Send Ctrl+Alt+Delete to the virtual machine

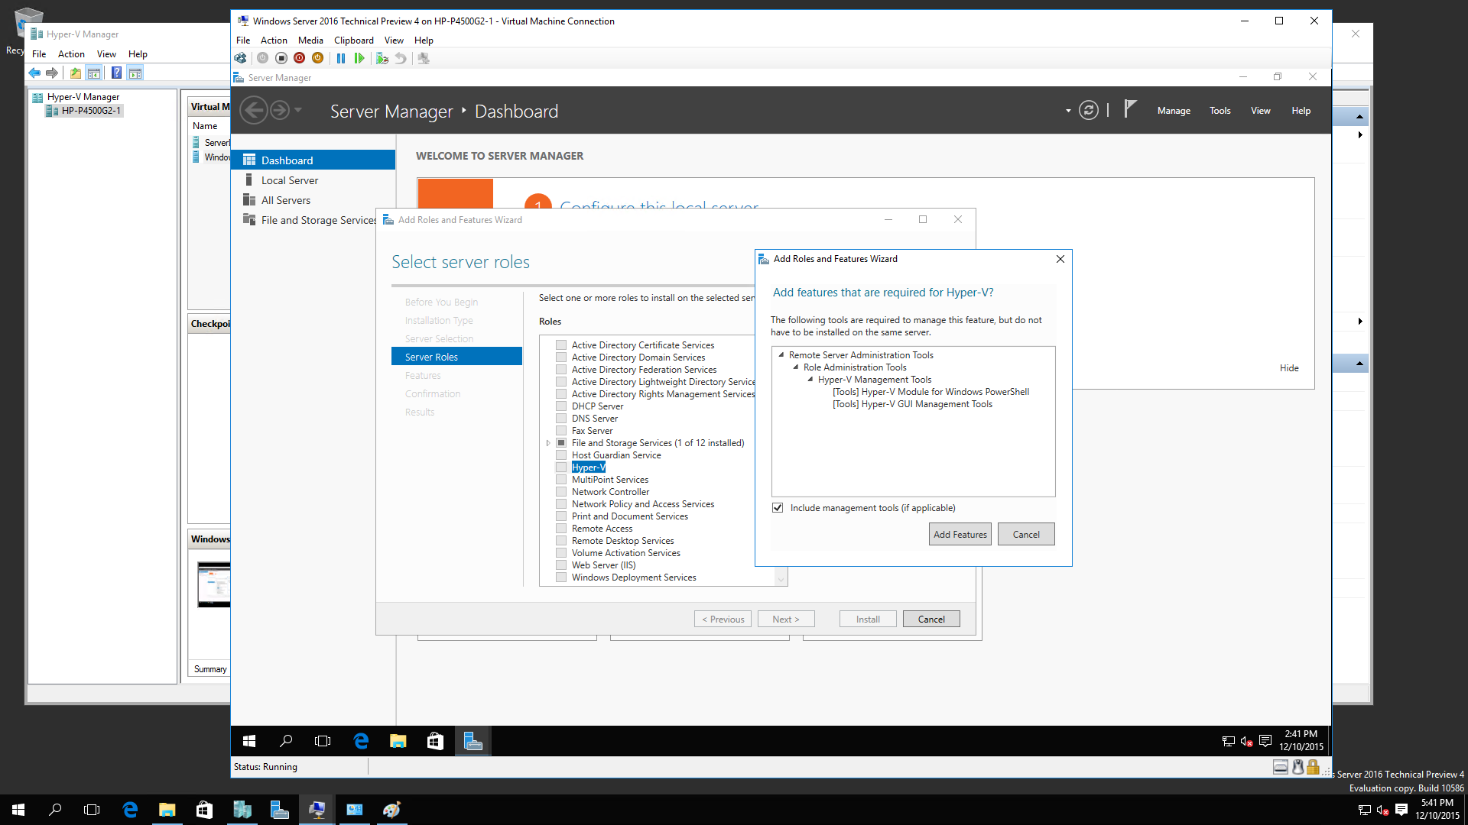click(240, 58)
